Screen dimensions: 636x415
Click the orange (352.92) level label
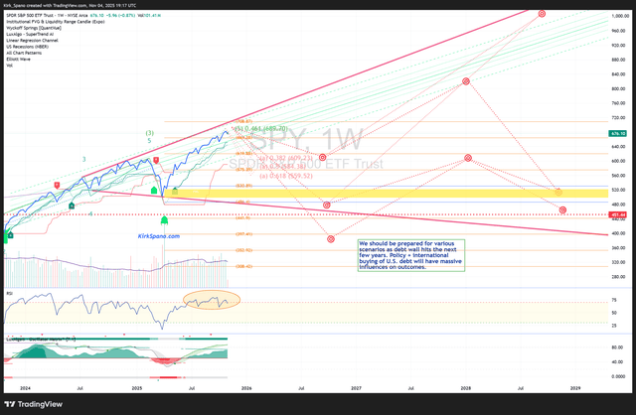pyautogui.click(x=243, y=250)
